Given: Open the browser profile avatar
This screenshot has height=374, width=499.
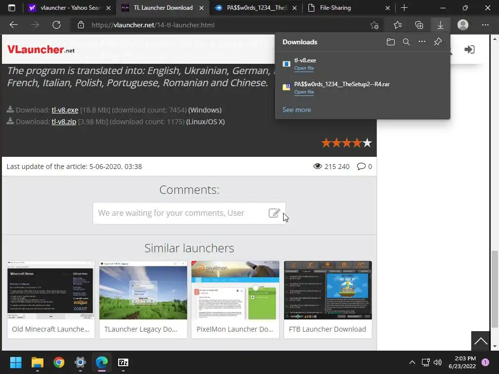Looking at the screenshot, I should point(463,25).
